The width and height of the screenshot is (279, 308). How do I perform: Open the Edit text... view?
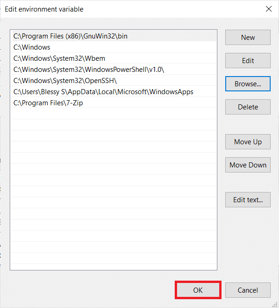click(248, 199)
